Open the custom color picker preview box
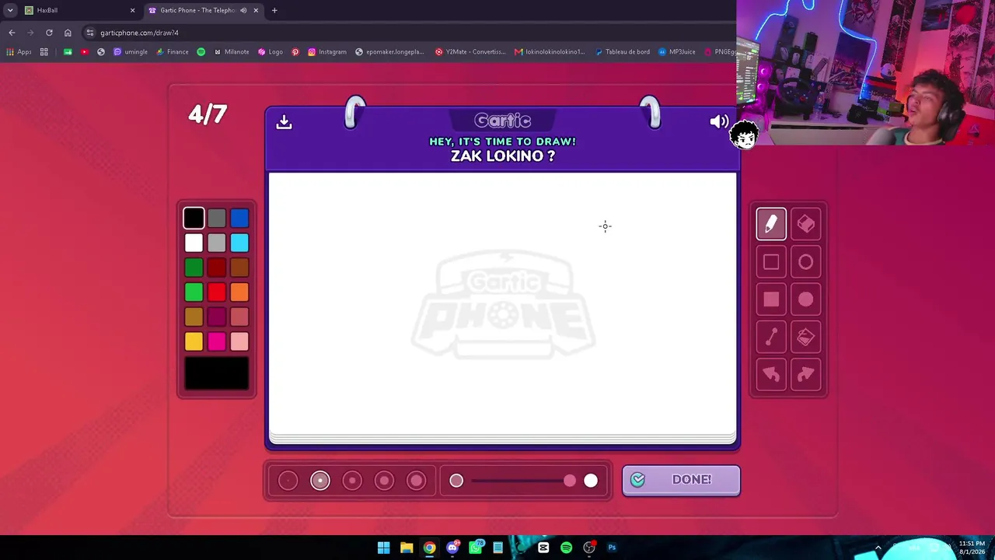 pos(217,373)
